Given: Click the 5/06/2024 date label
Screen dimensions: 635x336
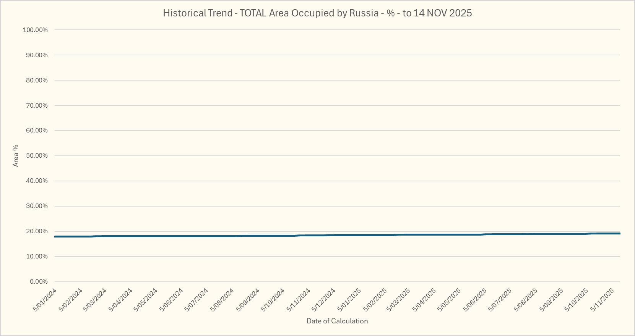Looking at the screenshot, I should 172,300.
